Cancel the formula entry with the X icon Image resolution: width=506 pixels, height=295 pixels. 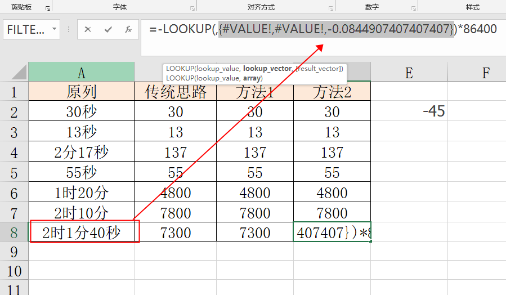pos(87,29)
